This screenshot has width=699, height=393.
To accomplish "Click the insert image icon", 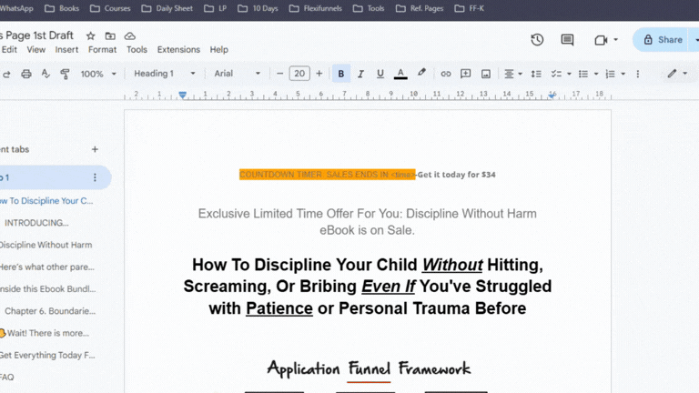I will tap(485, 74).
